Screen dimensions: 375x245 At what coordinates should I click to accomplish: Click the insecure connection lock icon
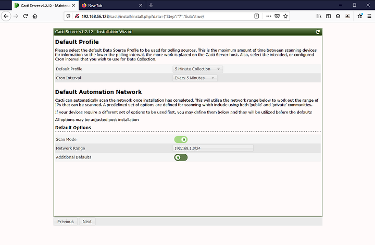(77, 16)
